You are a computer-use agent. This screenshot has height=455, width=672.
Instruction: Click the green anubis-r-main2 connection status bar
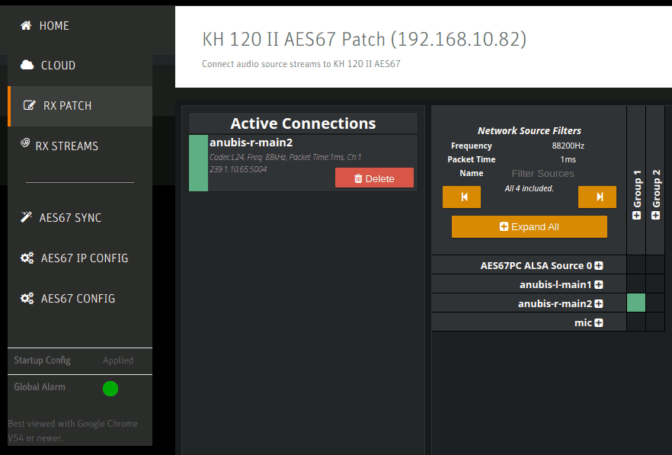[x=198, y=163]
